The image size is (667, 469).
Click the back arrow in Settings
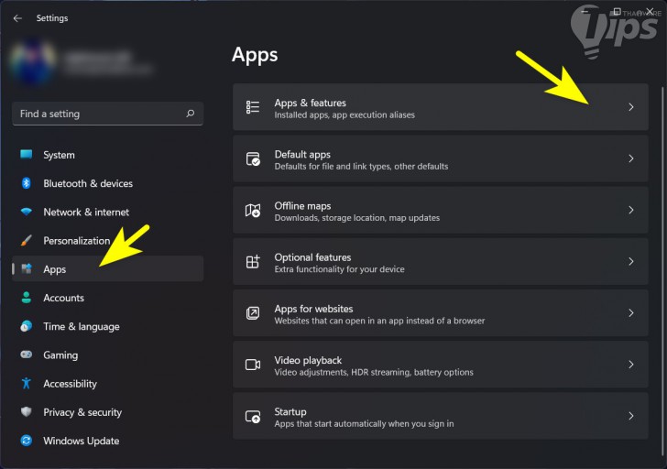pos(17,18)
